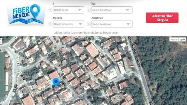This screenshot has width=187, height=105.
Task: Click the blue location pin on the map
Action: 56,82
